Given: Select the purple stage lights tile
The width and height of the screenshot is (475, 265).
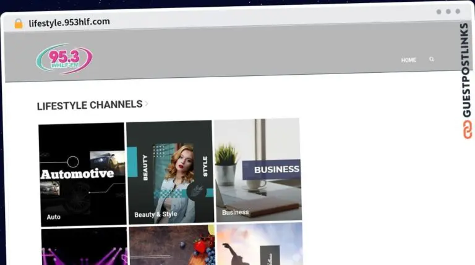Looking at the screenshot, I should click(x=84, y=246).
